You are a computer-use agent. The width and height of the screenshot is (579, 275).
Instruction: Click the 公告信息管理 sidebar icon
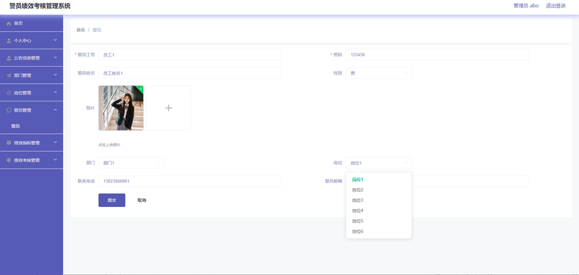9,58
